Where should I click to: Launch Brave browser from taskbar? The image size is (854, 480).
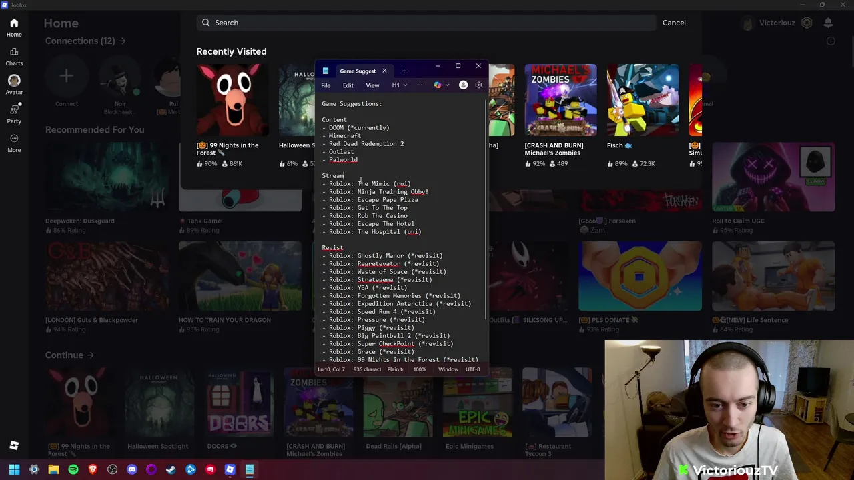click(93, 469)
